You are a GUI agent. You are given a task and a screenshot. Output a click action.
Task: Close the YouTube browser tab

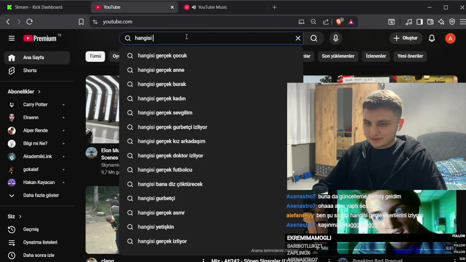[172, 7]
